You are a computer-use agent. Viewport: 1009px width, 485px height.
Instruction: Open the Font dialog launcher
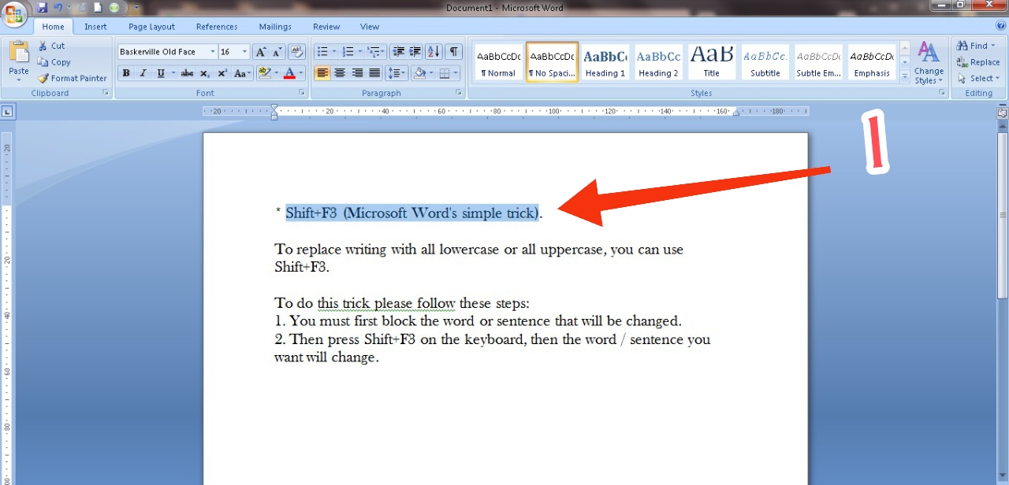point(301,93)
